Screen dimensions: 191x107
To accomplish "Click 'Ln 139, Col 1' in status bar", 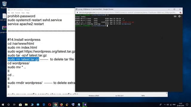I will 119,96.
